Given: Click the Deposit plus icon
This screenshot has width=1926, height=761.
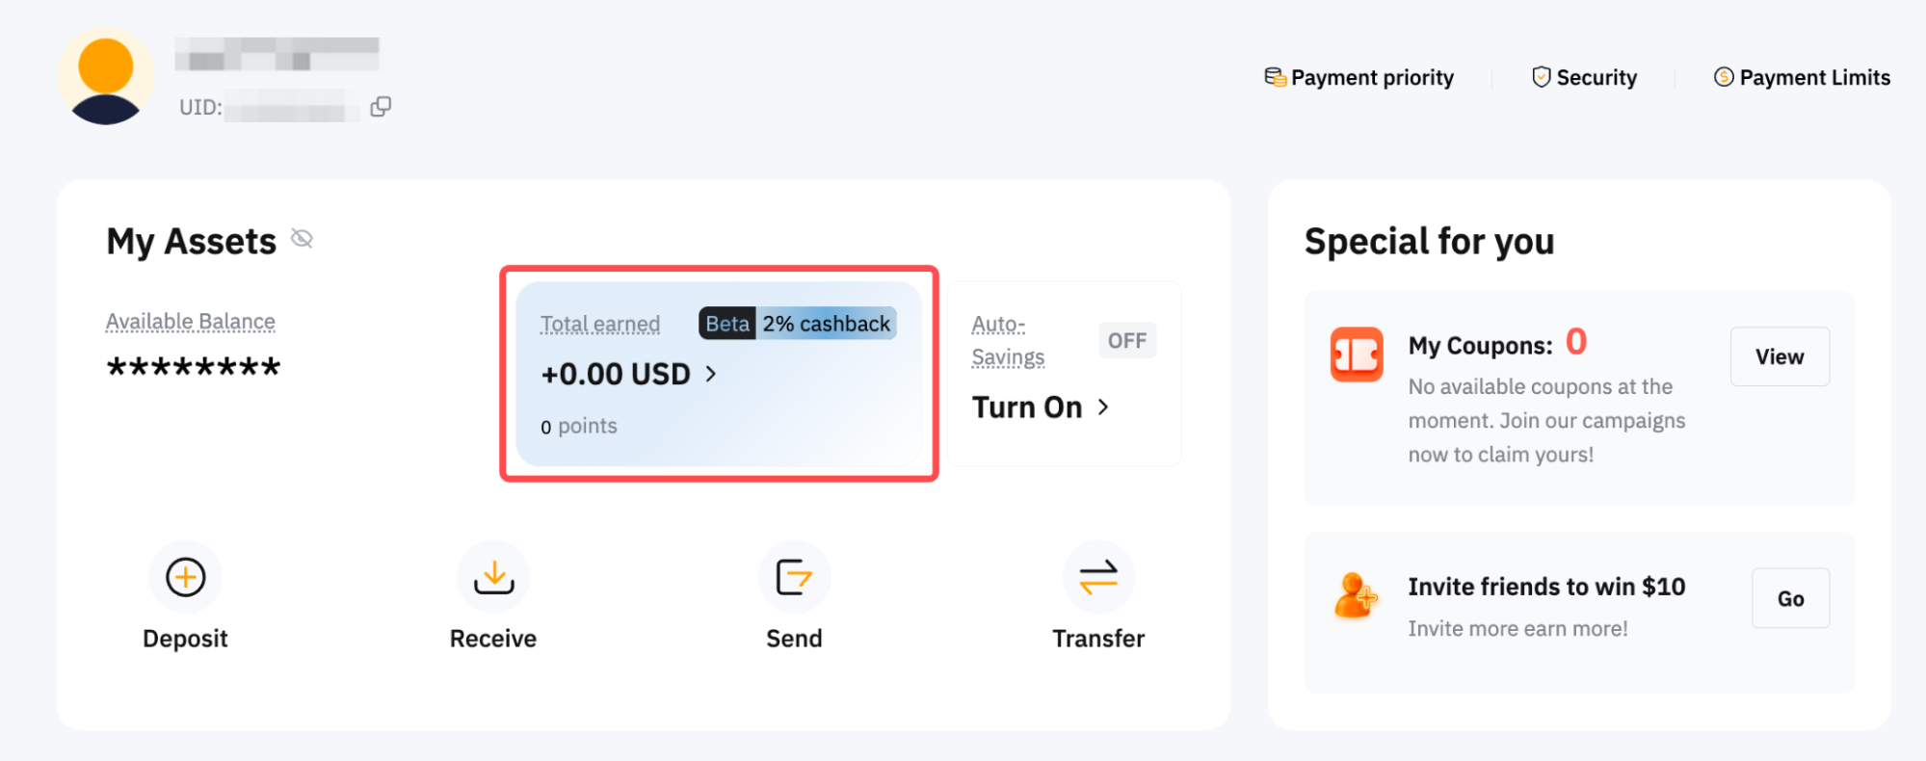Looking at the screenshot, I should pos(185,578).
